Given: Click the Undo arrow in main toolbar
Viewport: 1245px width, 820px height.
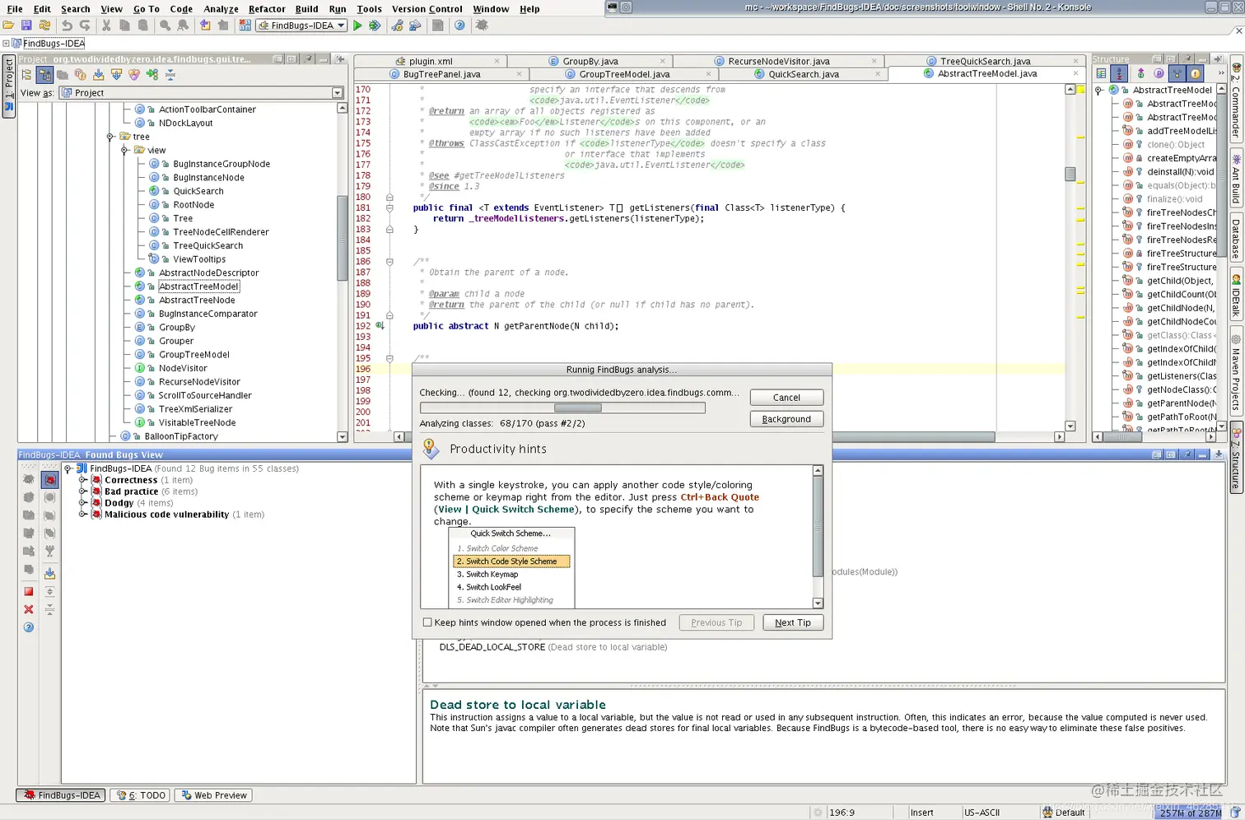Looking at the screenshot, I should (x=67, y=26).
